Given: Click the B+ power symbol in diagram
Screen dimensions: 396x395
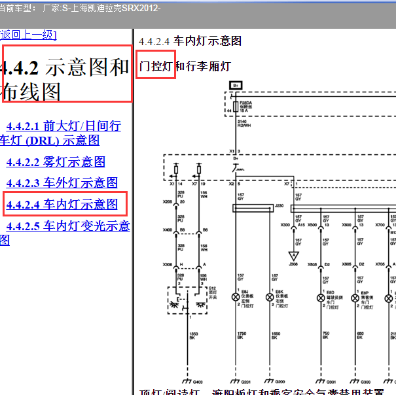Looking at the screenshot, I should click(x=236, y=85).
